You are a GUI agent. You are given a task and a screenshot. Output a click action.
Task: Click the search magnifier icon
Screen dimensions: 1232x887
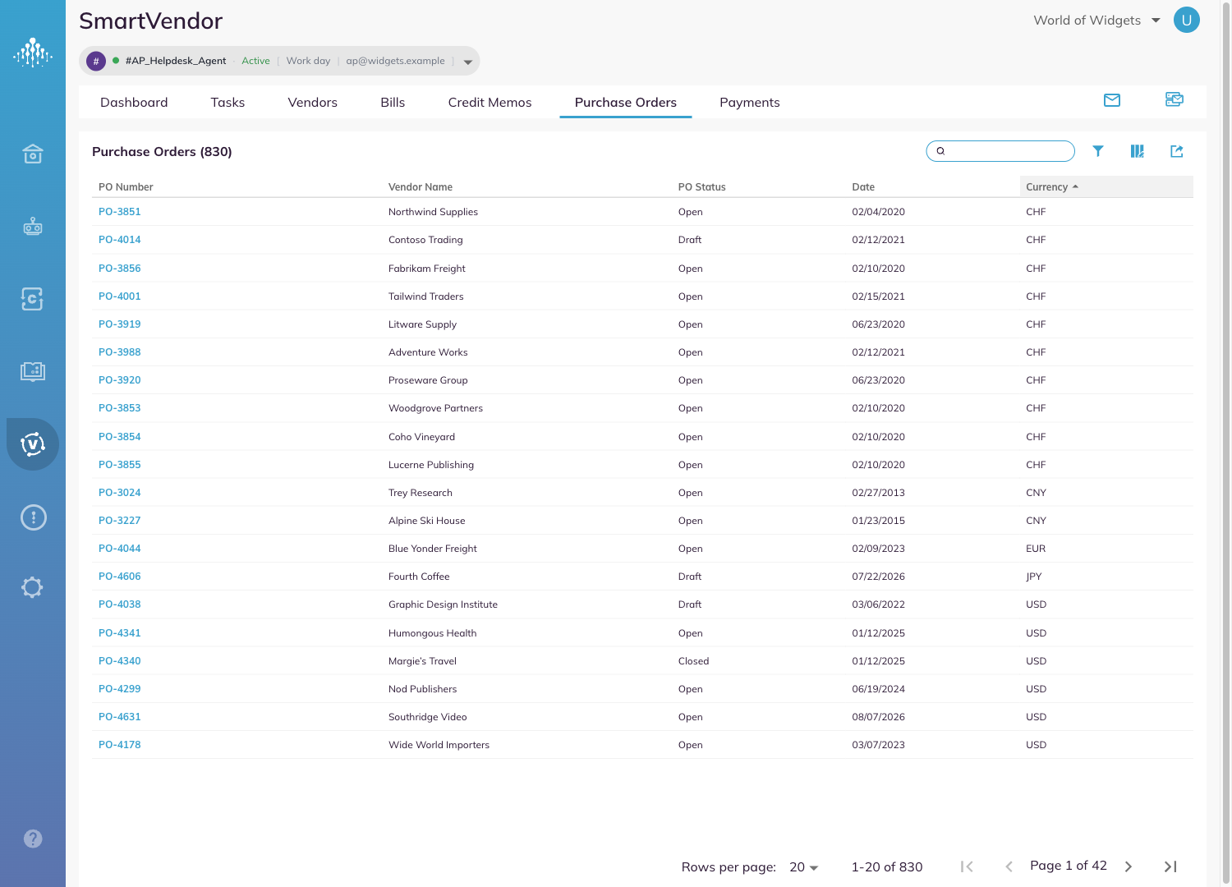940,151
